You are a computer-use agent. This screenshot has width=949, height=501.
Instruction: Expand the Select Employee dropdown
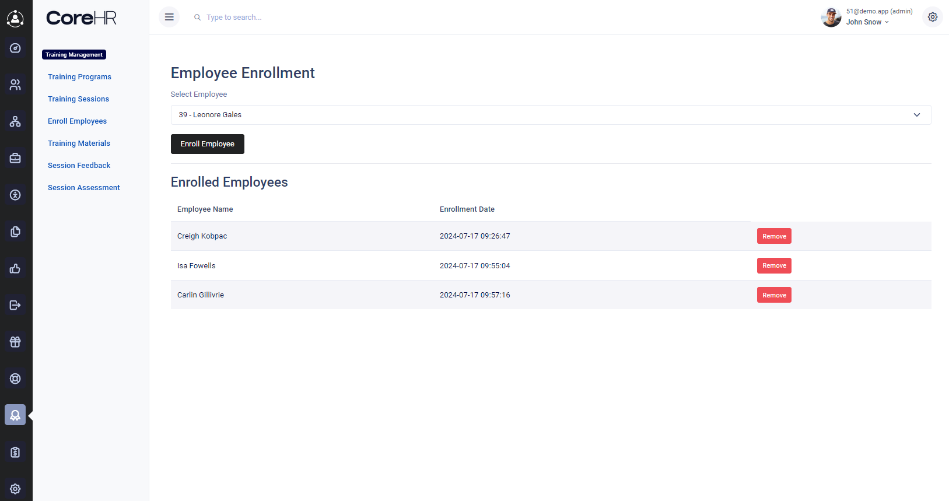550,115
